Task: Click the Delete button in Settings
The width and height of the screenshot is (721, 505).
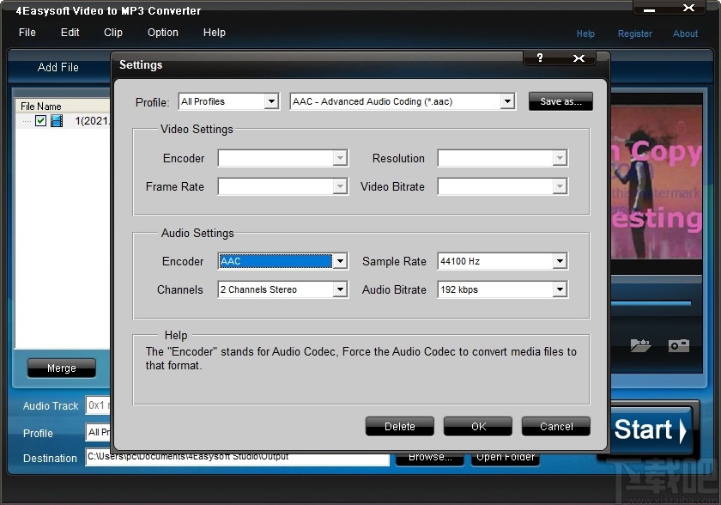Action: pos(399,426)
